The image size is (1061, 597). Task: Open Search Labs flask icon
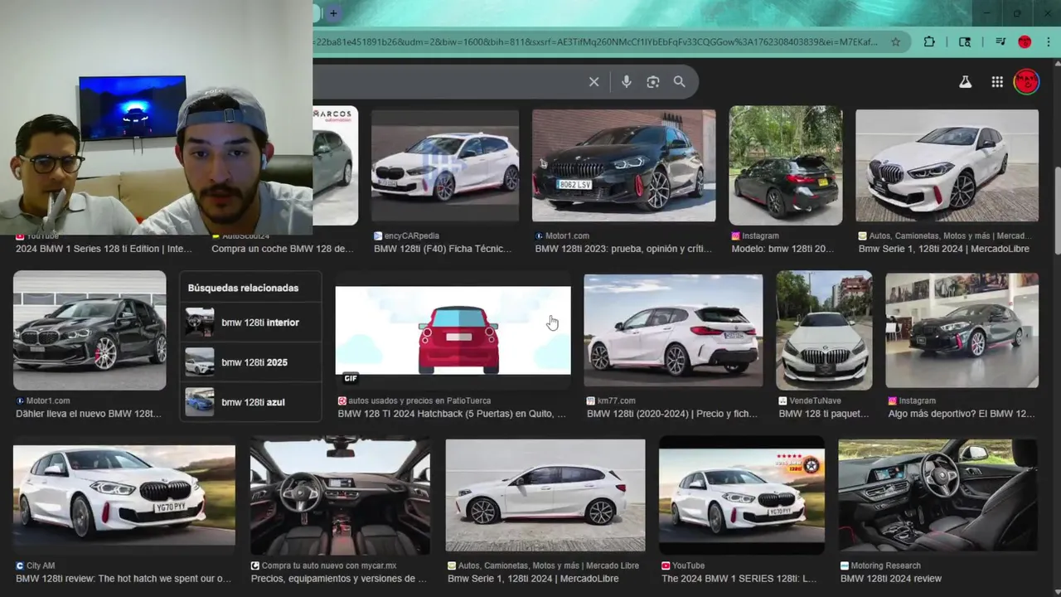coord(965,81)
